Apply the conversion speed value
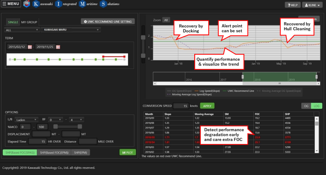Screen dimensions: 326x175 pyautogui.click(x=207, y=106)
